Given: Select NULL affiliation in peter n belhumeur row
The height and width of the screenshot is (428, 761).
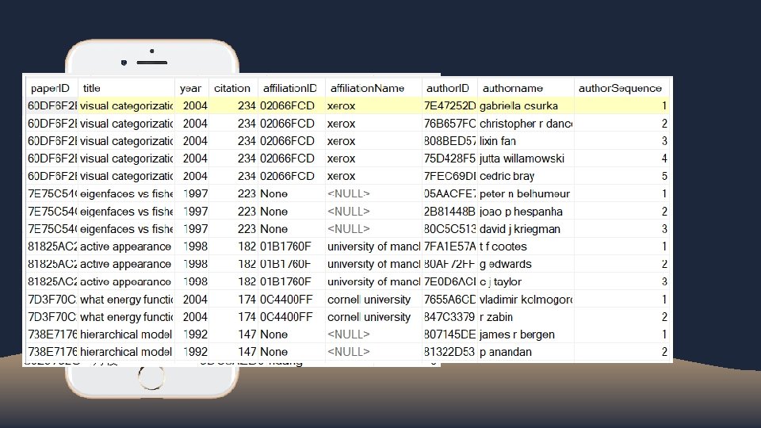Looking at the screenshot, I should [373, 193].
